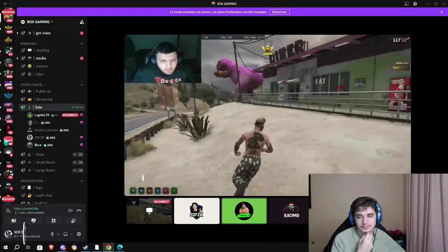
Task: Open the soundboard button
Action: [73, 220]
